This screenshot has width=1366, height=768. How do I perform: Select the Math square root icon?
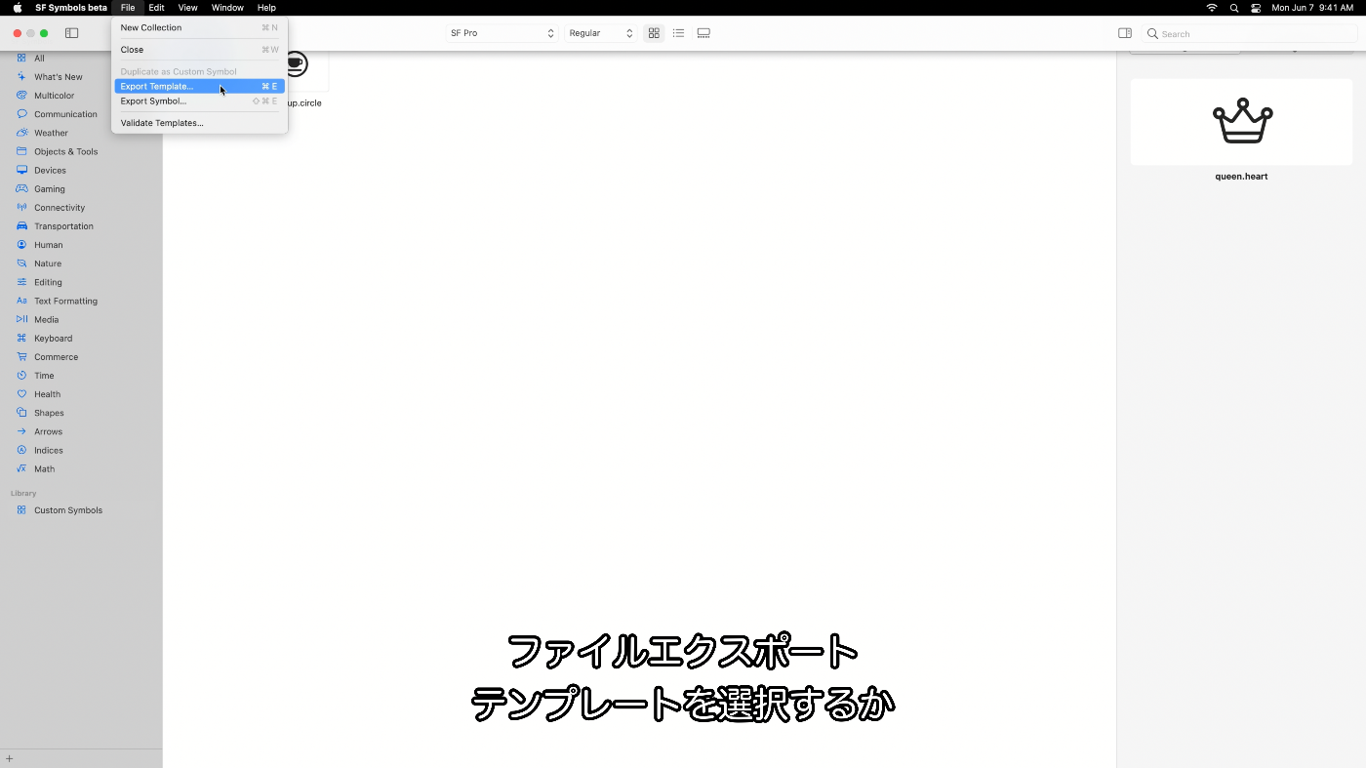coord(21,468)
